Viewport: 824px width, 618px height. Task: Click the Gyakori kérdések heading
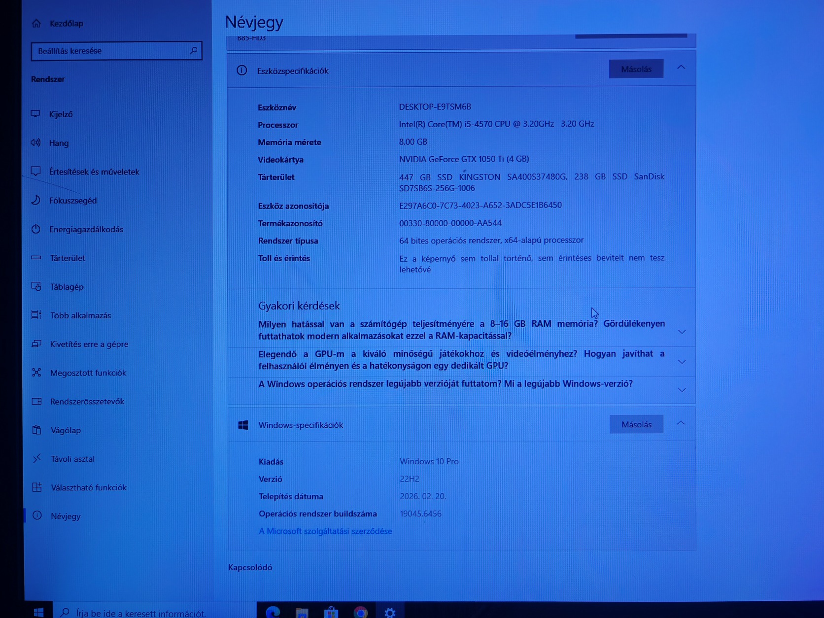coord(299,306)
